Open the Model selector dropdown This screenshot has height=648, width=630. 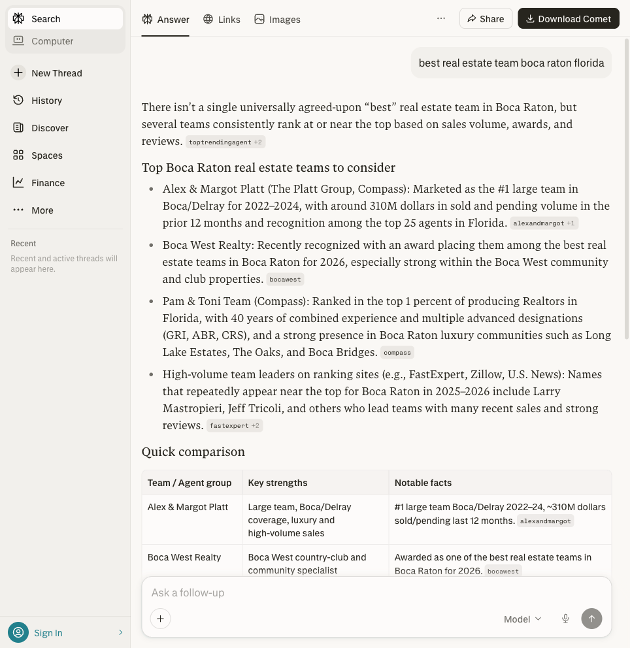point(522,619)
